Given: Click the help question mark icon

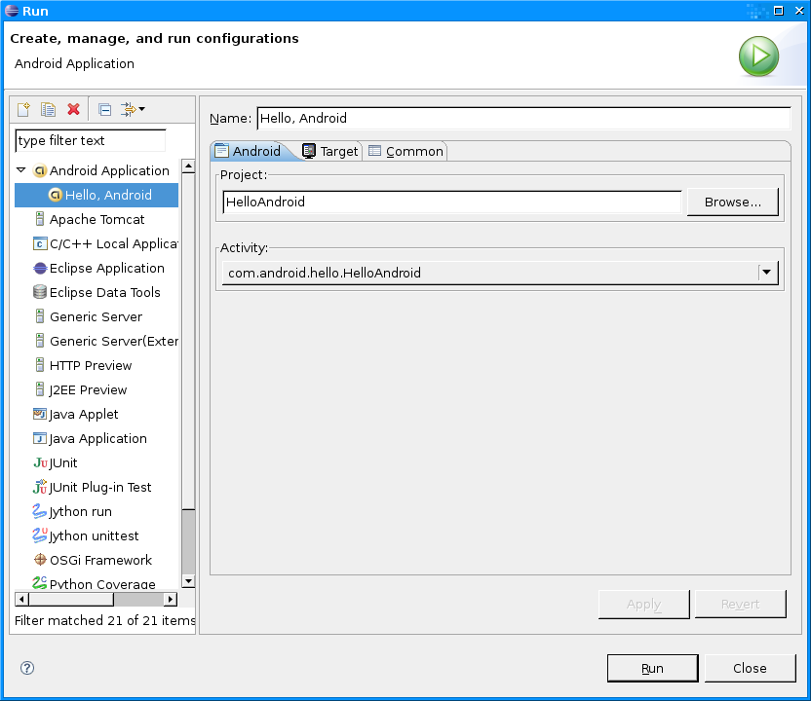Looking at the screenshot, I should [x=27, y=668].
